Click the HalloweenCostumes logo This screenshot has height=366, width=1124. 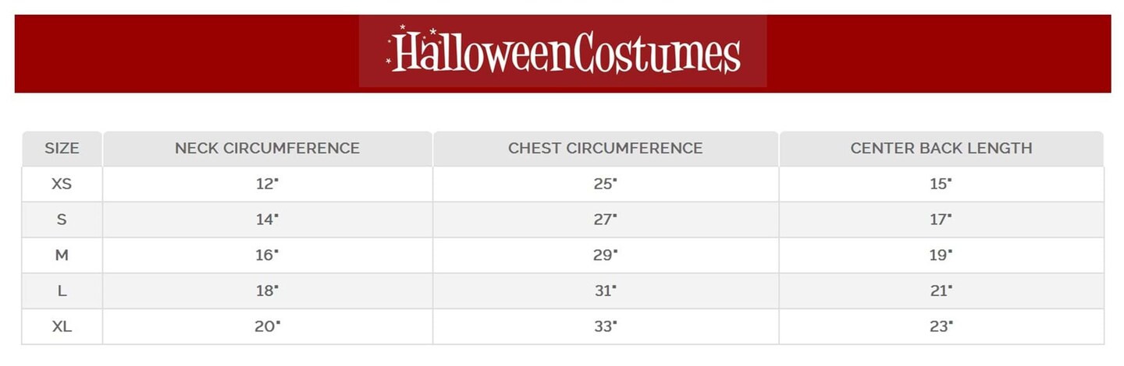[x=563, y=51]
